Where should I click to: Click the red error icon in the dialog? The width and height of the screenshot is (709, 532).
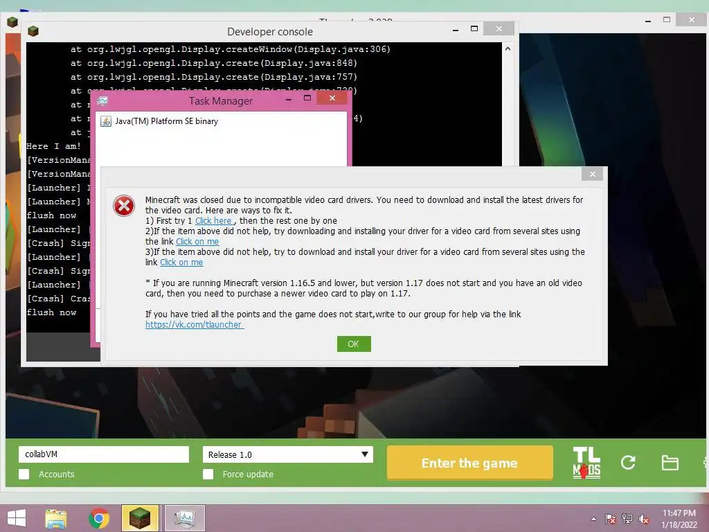tap(124, 206)
